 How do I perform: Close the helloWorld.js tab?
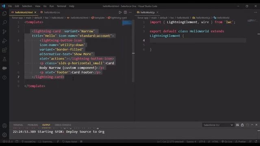[x=158, y=12]
